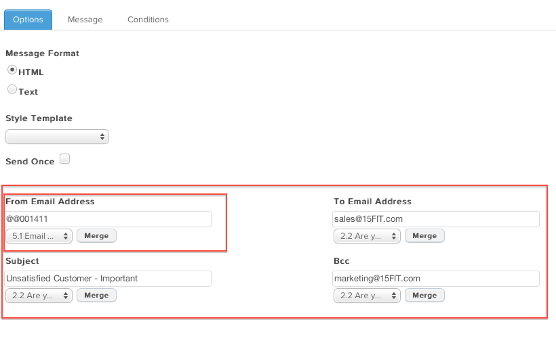Click Merge button under Bcc field
The image size is (556, 349).
pos(424,296)
